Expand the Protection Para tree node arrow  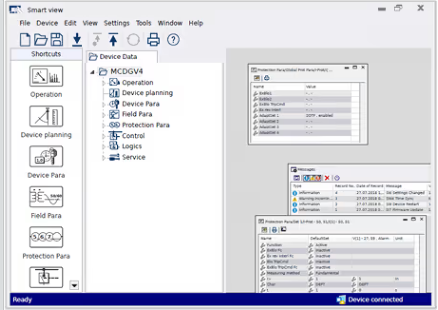pyautogui.click(x=103, y=126)
